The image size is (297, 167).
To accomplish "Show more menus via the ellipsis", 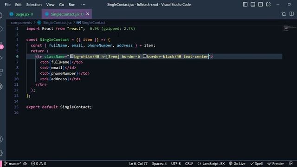I will (83, 4).
